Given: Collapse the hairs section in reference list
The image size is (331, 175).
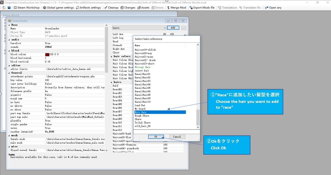Looking at the screenshot, I should (x=112, y=82).
